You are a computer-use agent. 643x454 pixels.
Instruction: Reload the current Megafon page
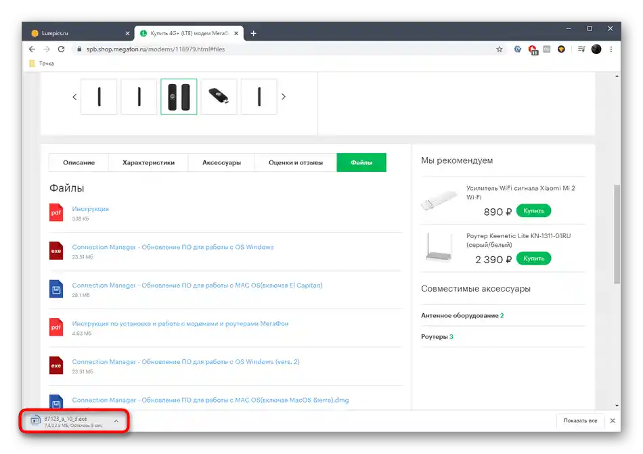point(61,49)
